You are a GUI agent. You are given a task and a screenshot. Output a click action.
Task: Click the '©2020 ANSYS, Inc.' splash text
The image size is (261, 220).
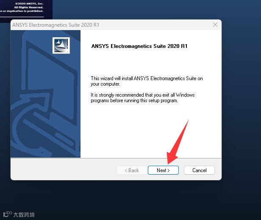[29, 3]
